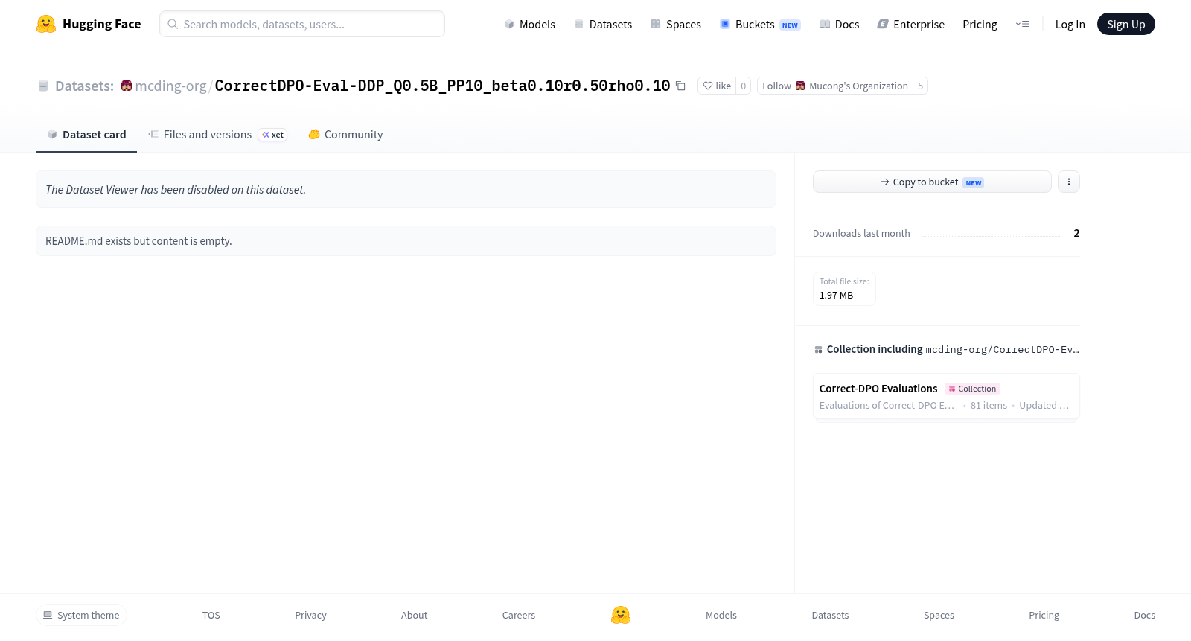The height and width of the screenshot is (641, 1191).
Task: Click 'README.md exists but content is empty' text
Action: pyautogui.click(x=138, y=241)
